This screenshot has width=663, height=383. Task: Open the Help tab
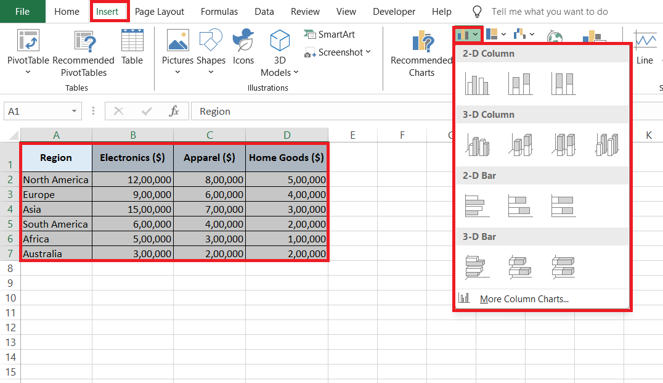pyautogui.click(x=441, y=12)
